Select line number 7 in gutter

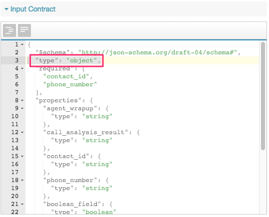tap(16, 92)
